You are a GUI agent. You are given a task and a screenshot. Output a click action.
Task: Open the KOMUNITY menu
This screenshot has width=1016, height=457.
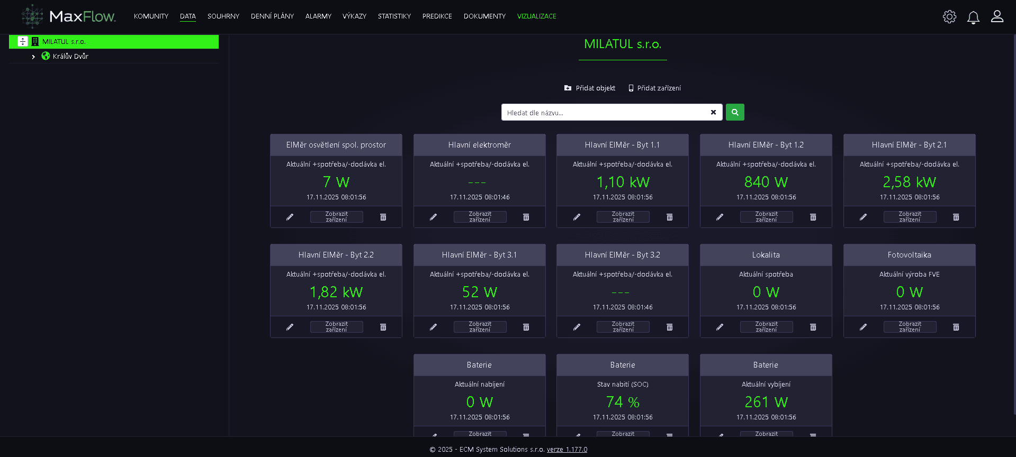click(151, 16)
